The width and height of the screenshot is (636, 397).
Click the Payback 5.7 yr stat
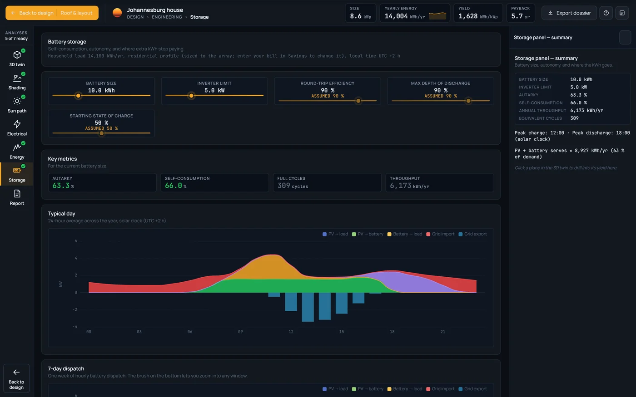click(x=521, y=13)
